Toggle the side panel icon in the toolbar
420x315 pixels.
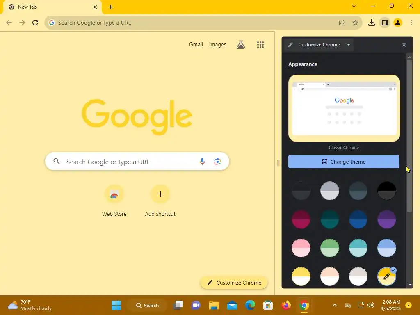(385, 23)
